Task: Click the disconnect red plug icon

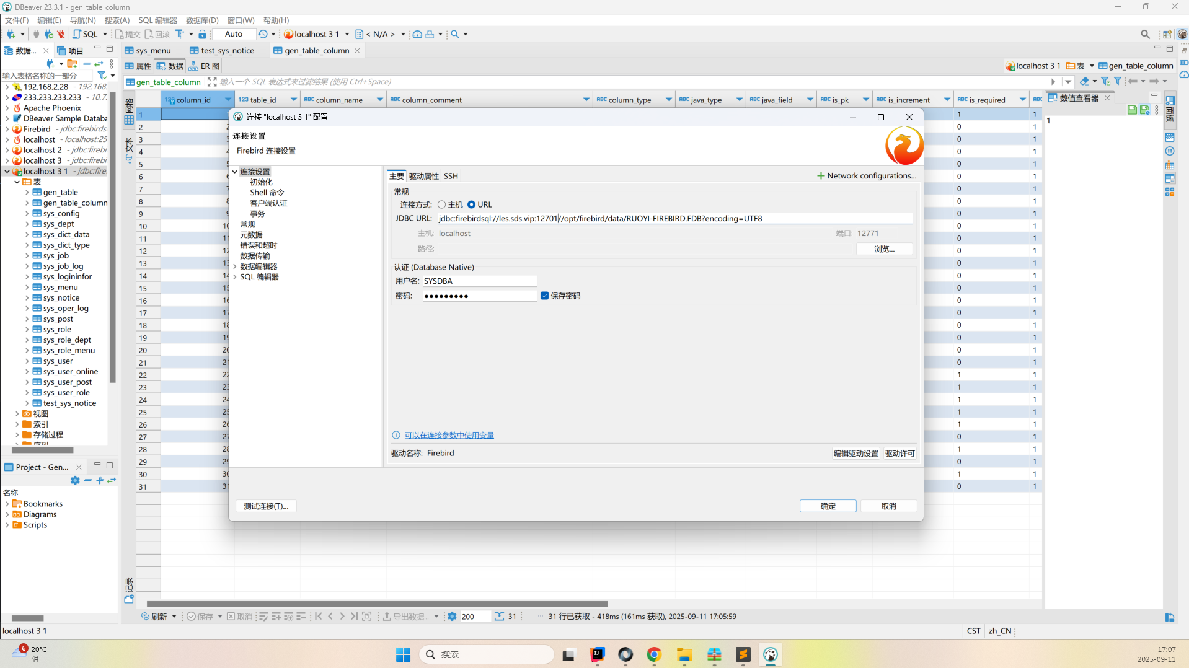Action: point(61,34)
